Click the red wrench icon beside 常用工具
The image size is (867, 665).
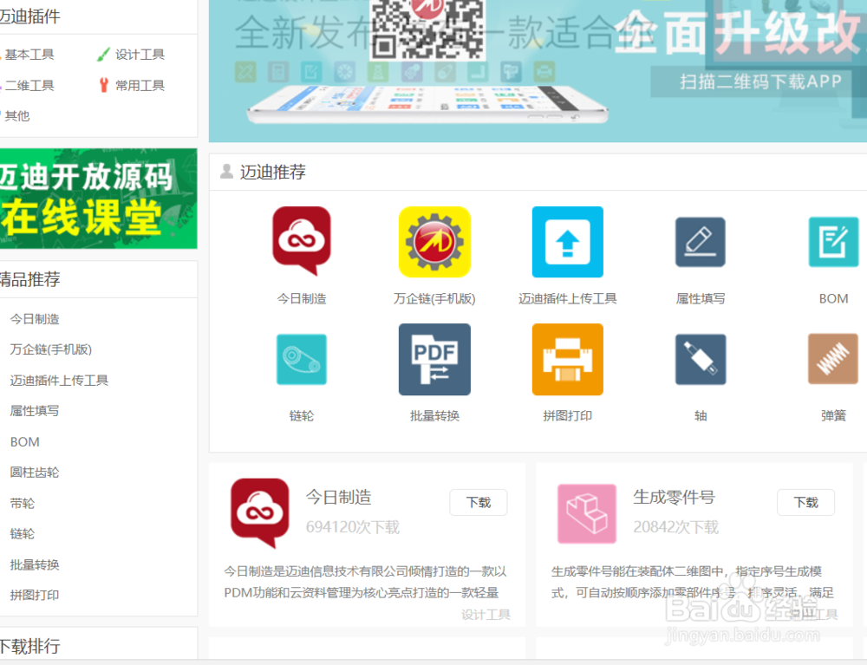[103, 85]
